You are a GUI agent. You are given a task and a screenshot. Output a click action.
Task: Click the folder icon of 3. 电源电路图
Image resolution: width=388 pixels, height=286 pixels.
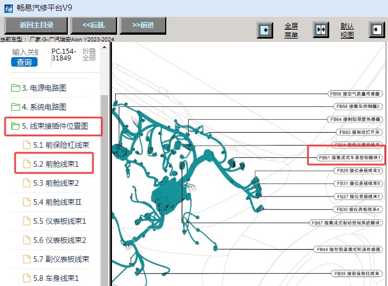pyautogui.click(x=15, y=88)
